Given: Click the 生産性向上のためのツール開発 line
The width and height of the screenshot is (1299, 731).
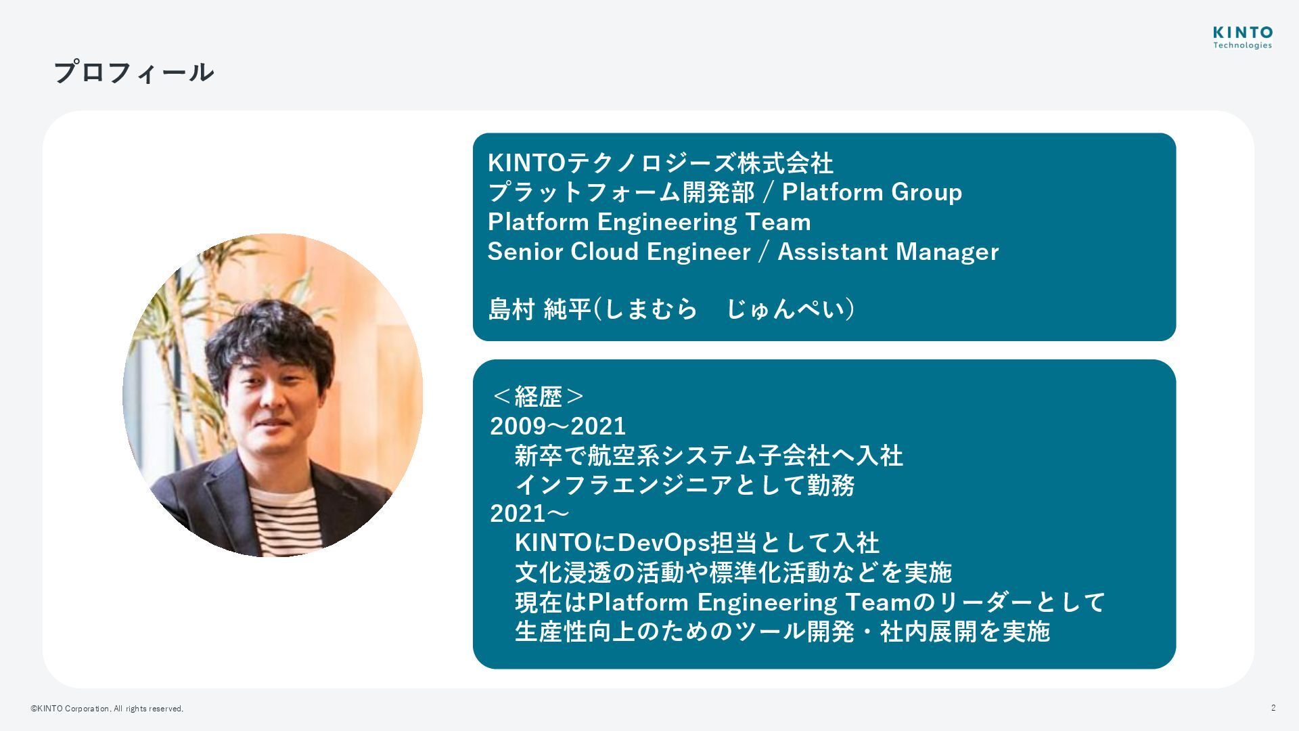Looking at the screenshot, I should point(782,632).
